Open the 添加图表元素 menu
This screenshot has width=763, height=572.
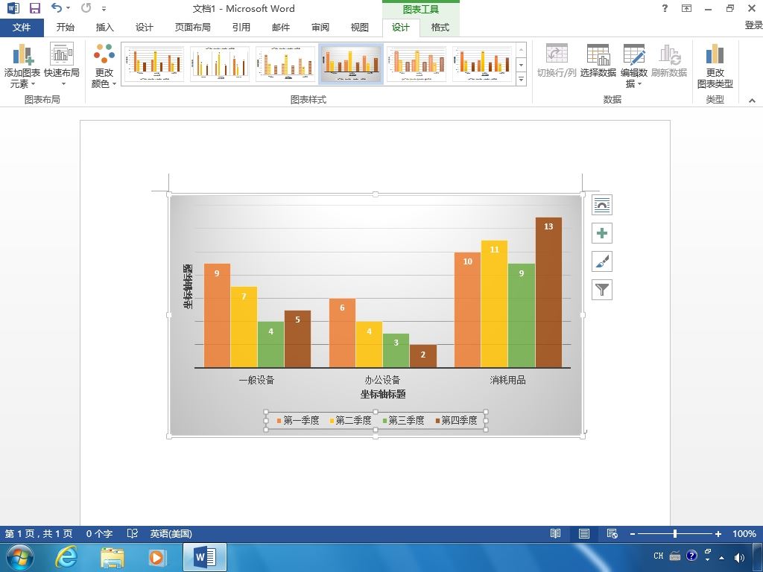(22, 66)
